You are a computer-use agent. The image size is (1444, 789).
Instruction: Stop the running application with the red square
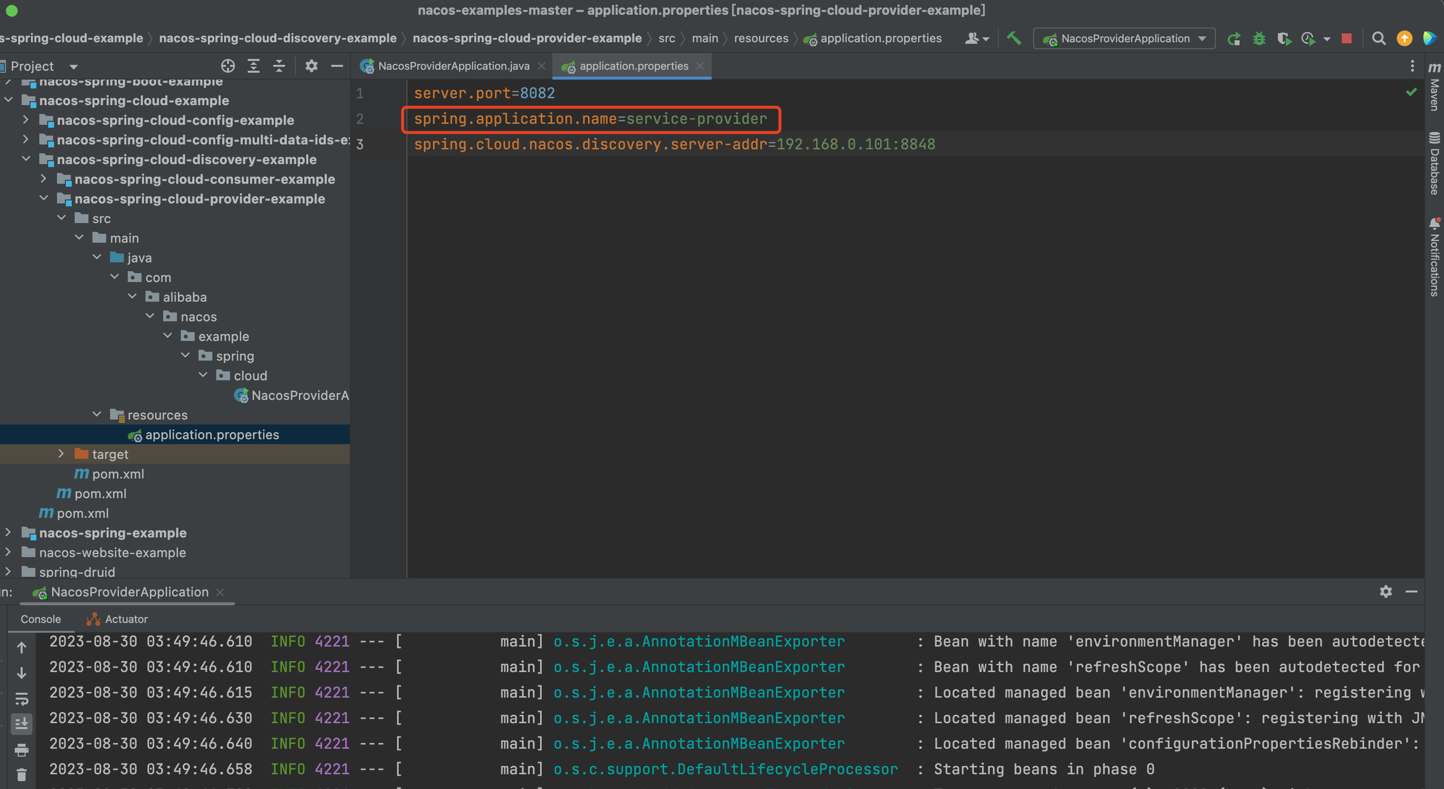pyautogui.click(x=1347, y=38)
